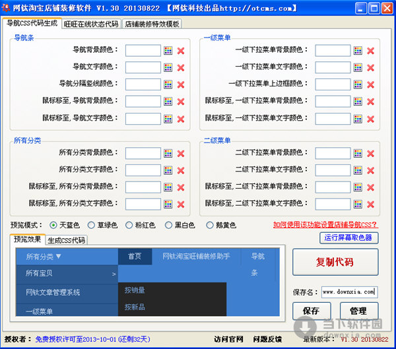Screen dimensions: 396x349
Task: Clear the 一级下拉菜单上边框颜色 value
Action: 370,84
